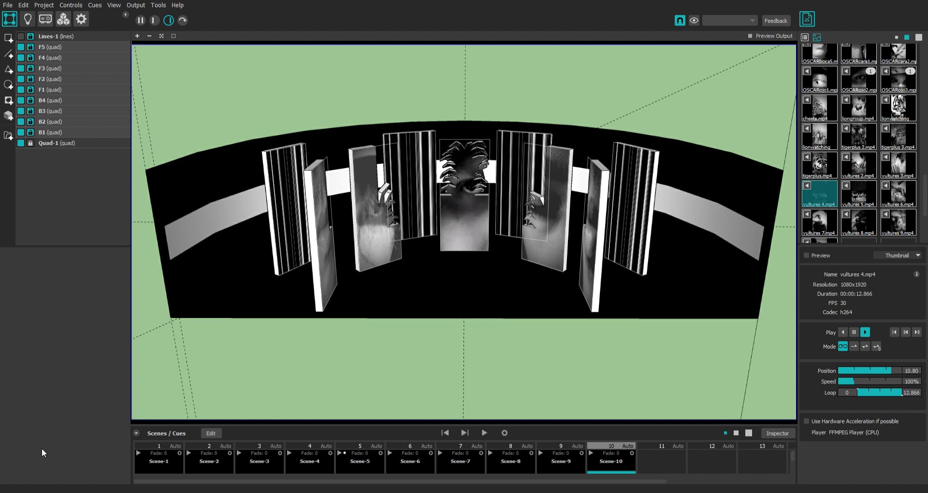The height and width of the screenshot is (493, 928).
Task: Open the Output menu
Action: (135, 5)
